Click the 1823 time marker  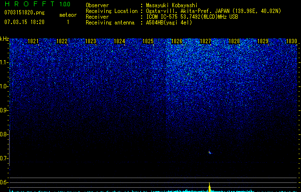click(90, 41)
